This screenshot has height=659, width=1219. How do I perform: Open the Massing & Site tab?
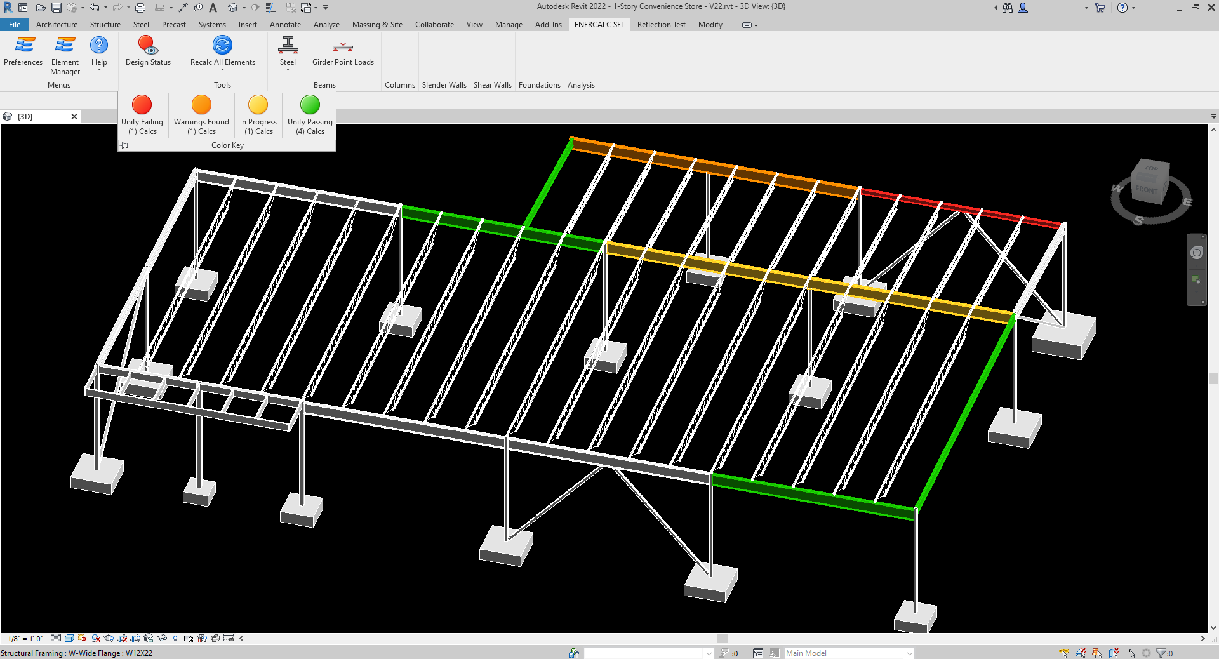coord(377,25)
